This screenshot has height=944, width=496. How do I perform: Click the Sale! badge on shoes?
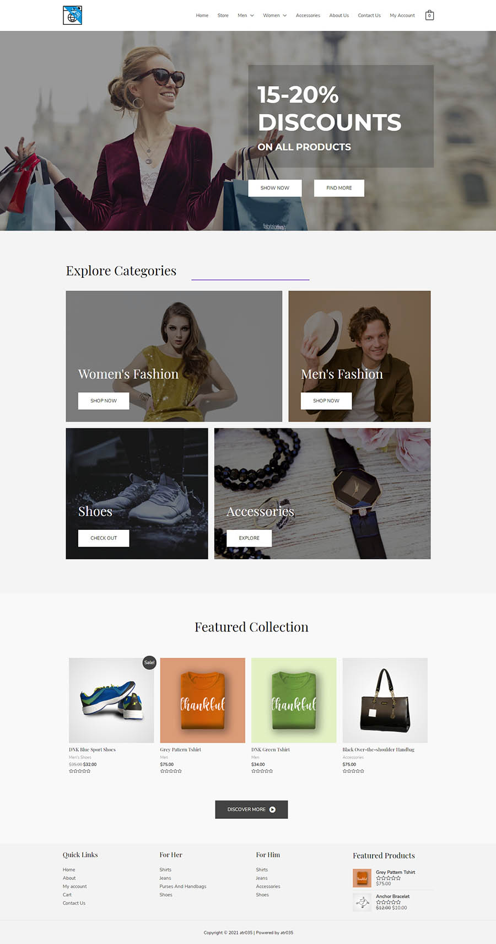click(x=149, y=662)
